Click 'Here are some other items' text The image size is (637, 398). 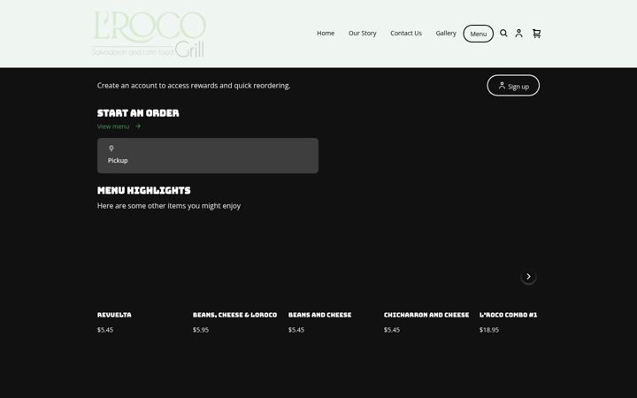169,206
